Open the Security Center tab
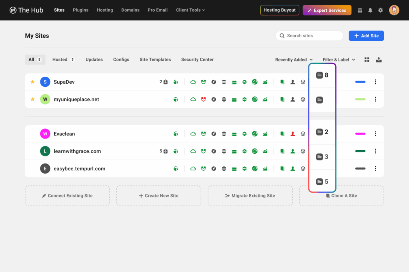The image size is (409, 272). pos(197,60)
